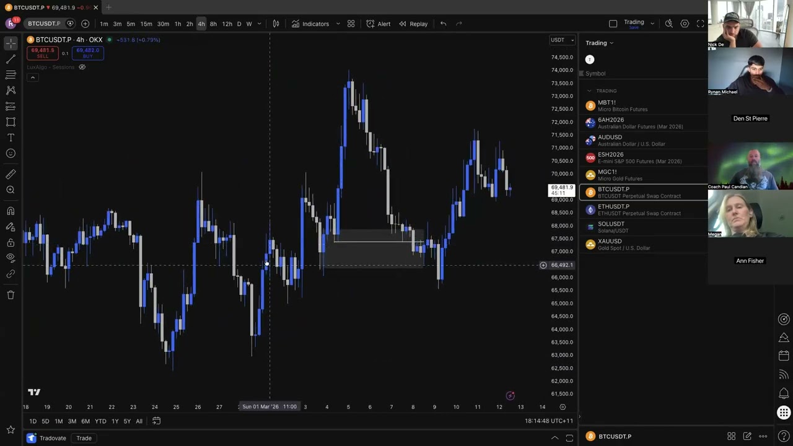Enter fullscreen mode
Screen dimensions: 793x446
point(700,24)
